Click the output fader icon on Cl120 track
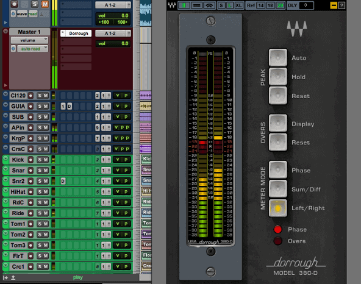The width and height of the screenshot is (361, 284). [x=108, y=96]
